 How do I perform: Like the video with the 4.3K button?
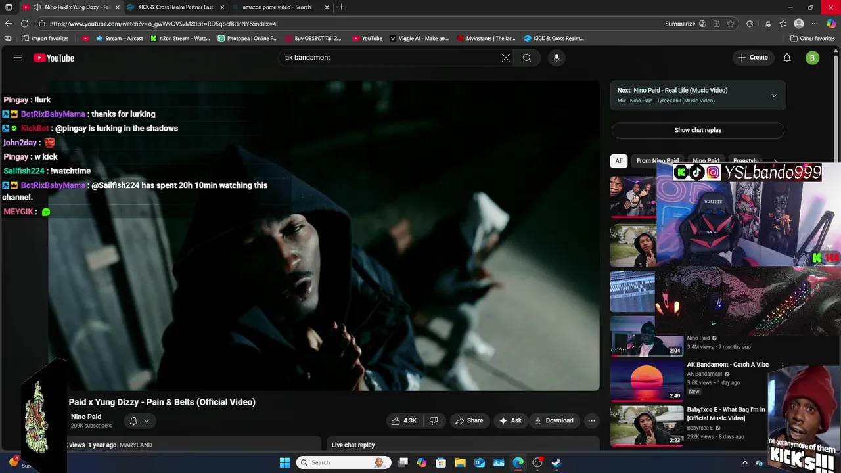coord(405,420)
